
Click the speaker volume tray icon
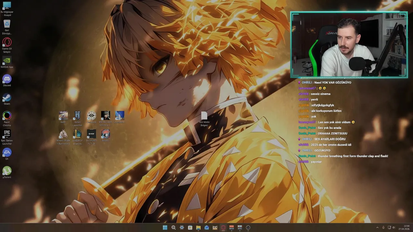pyautogui.click(x=394, y=227)
